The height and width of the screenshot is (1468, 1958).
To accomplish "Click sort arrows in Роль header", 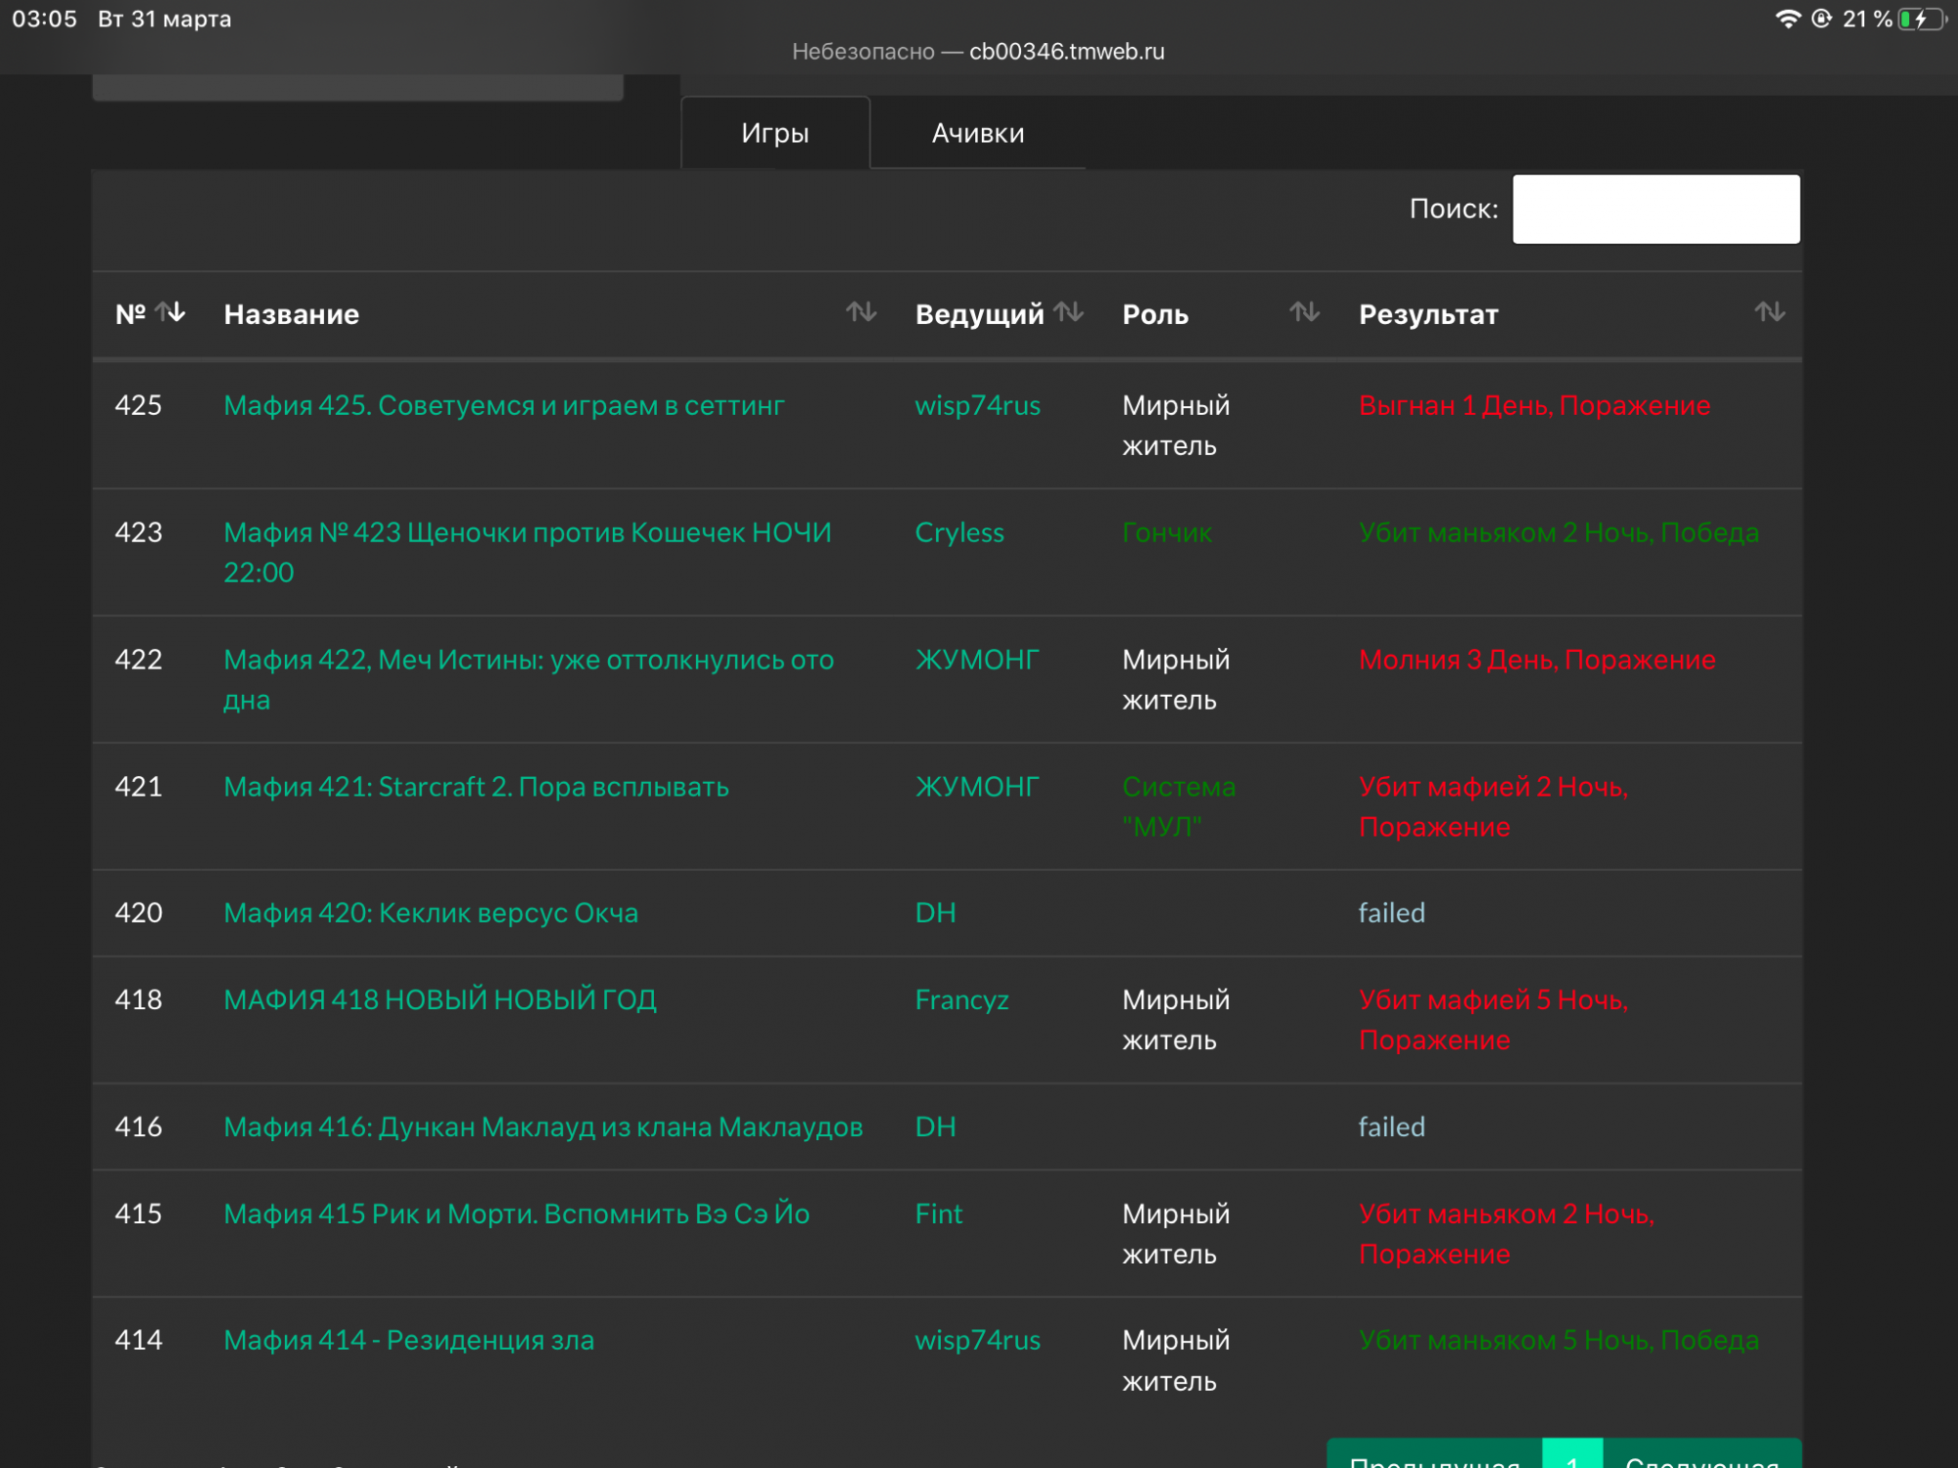I will (x=1304, y=313).
